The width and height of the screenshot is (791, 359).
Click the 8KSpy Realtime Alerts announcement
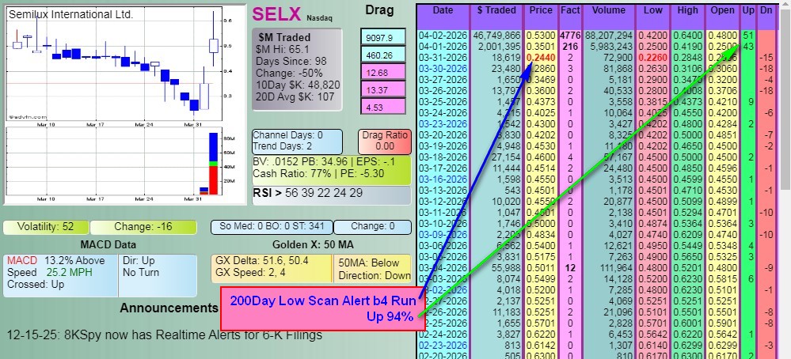pos(164,334)
